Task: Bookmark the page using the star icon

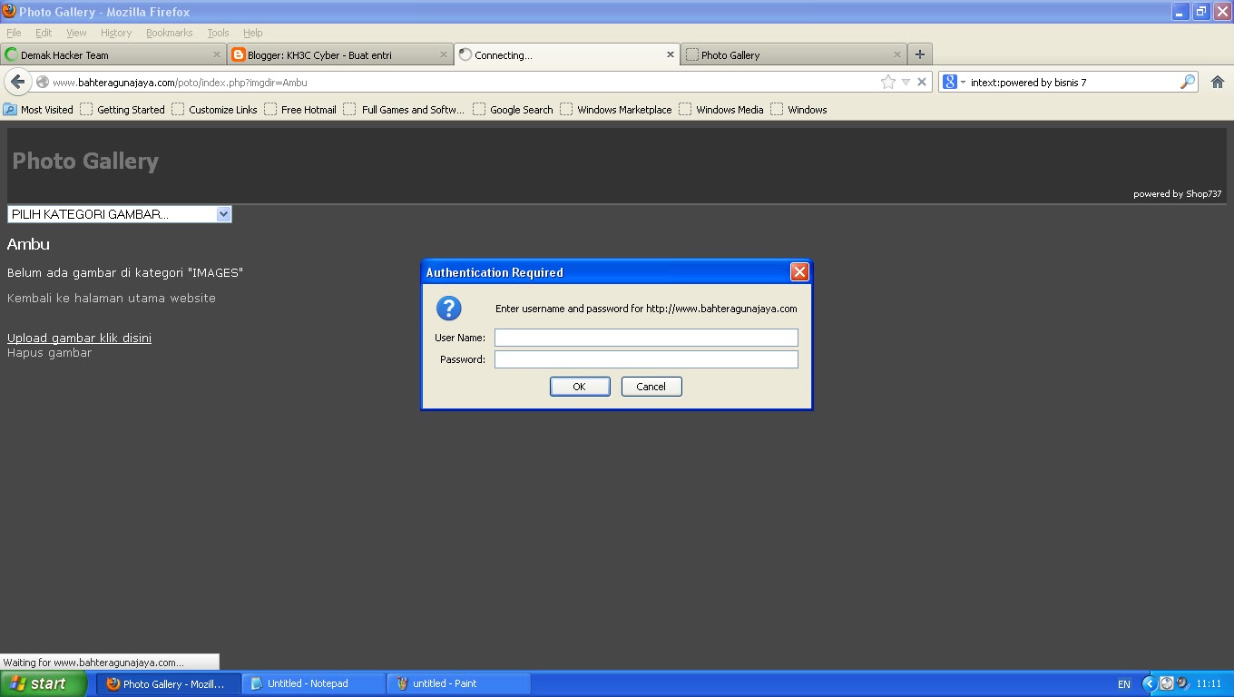Action: tap(887, 82)
